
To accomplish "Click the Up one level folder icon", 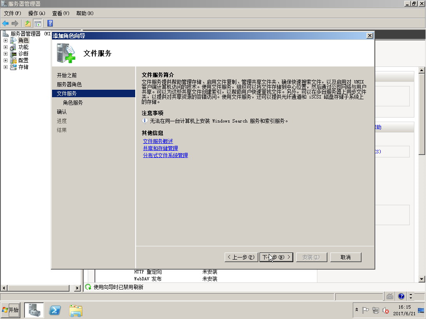I will [x=28, y=23].
